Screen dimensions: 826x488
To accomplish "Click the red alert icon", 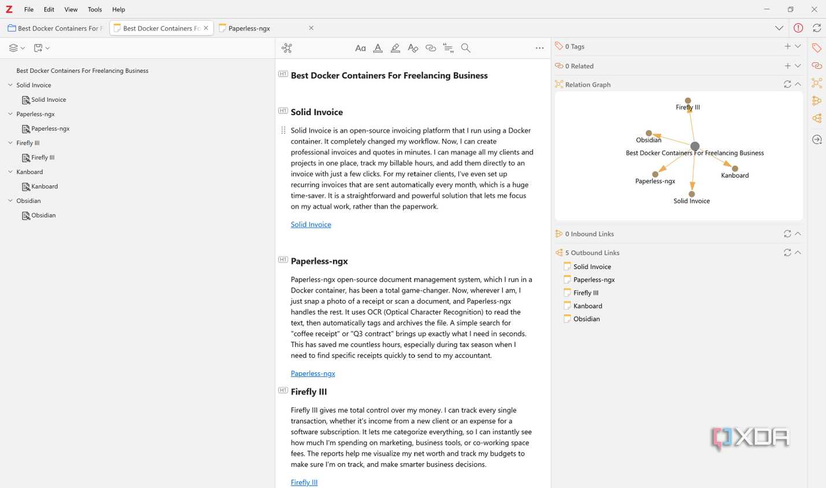I will [798, 28].
